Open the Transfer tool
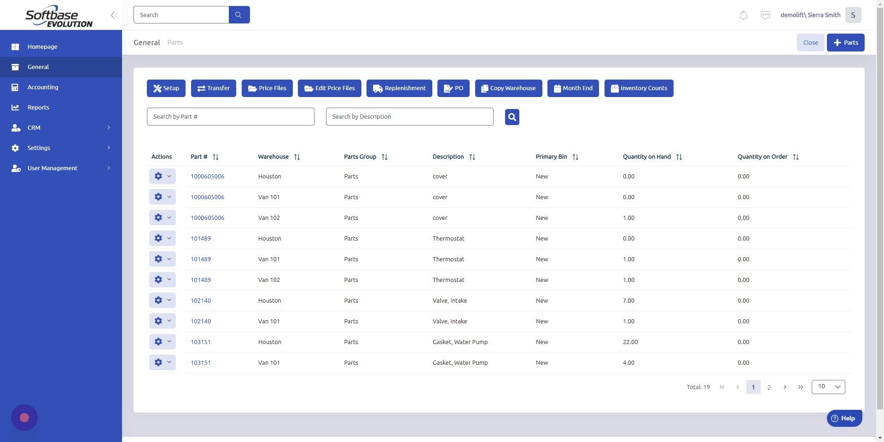 click(213, 88)
